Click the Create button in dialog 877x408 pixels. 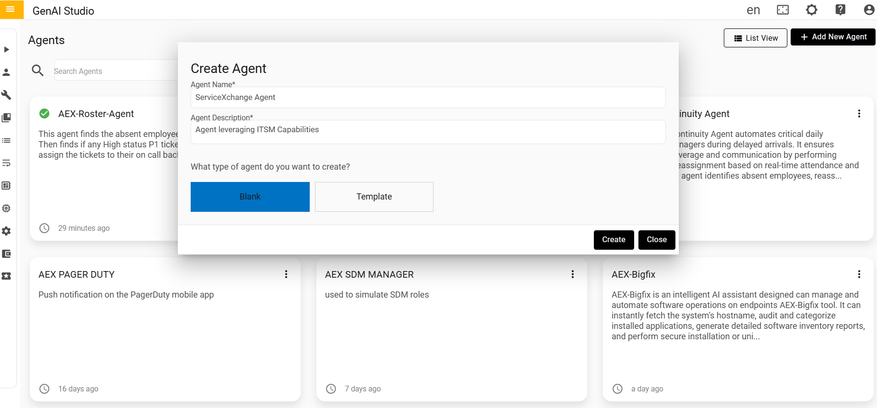[613, 240]
